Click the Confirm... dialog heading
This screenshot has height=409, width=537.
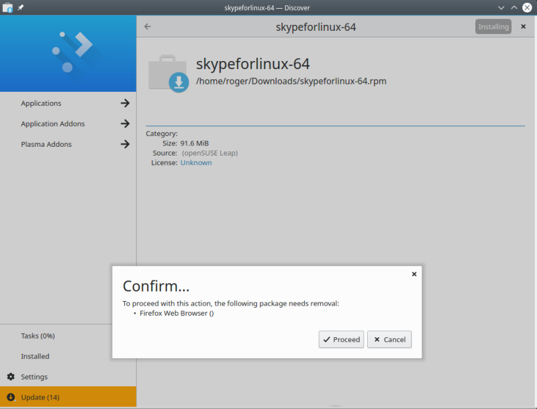tap(156, 286)
